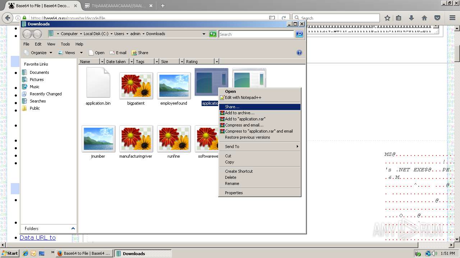
Task: Select the runfine image file
Action: point(174,142)
